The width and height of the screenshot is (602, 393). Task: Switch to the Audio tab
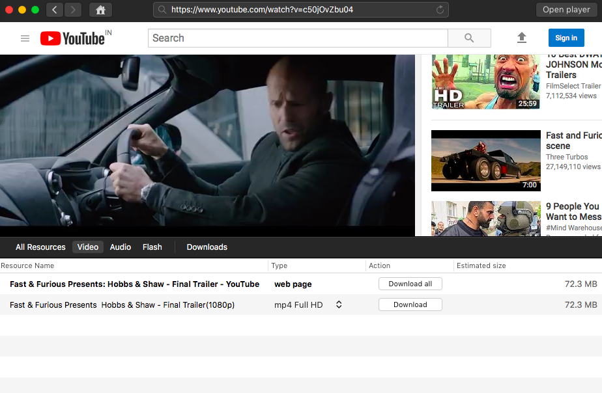point(121,247)
